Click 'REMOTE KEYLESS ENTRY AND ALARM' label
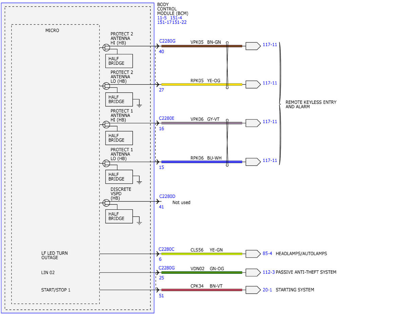The height and width of the screenshot is (314, 407). point(311,104)
